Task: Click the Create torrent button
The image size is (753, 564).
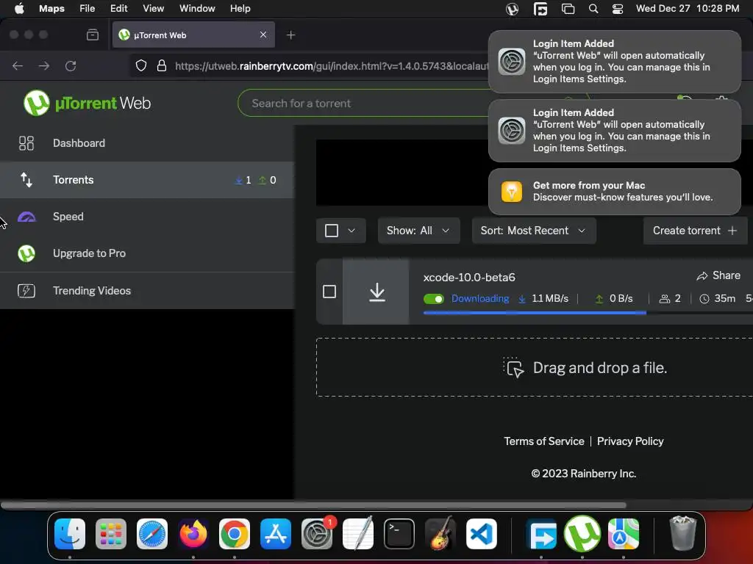Action: pos(695,231)
